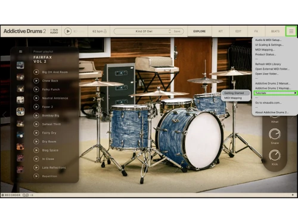Step presets with the up/down arrows

pos(170,32)
